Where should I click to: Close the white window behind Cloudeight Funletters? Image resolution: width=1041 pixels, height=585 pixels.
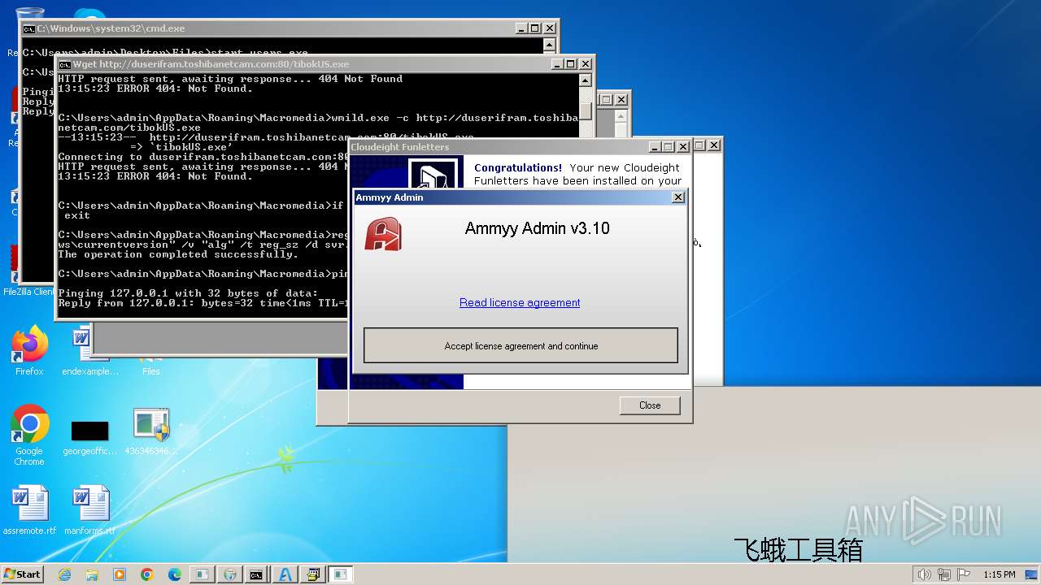pos(714,145)
